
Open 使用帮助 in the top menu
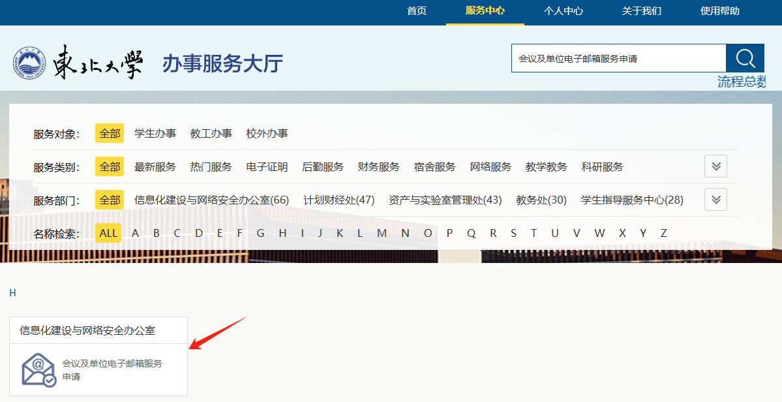[719, 11]
